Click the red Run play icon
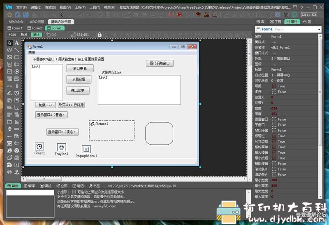The width and height of the screenshot is (329, 225). pyautogui.click(x=179, y=14)
